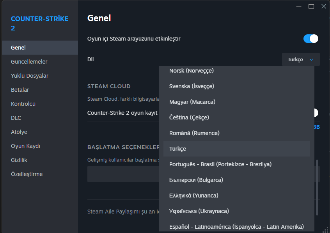Select Ελληνικά (Yunanca) from the list
The image size is (330, 233).
coord(194,196)
